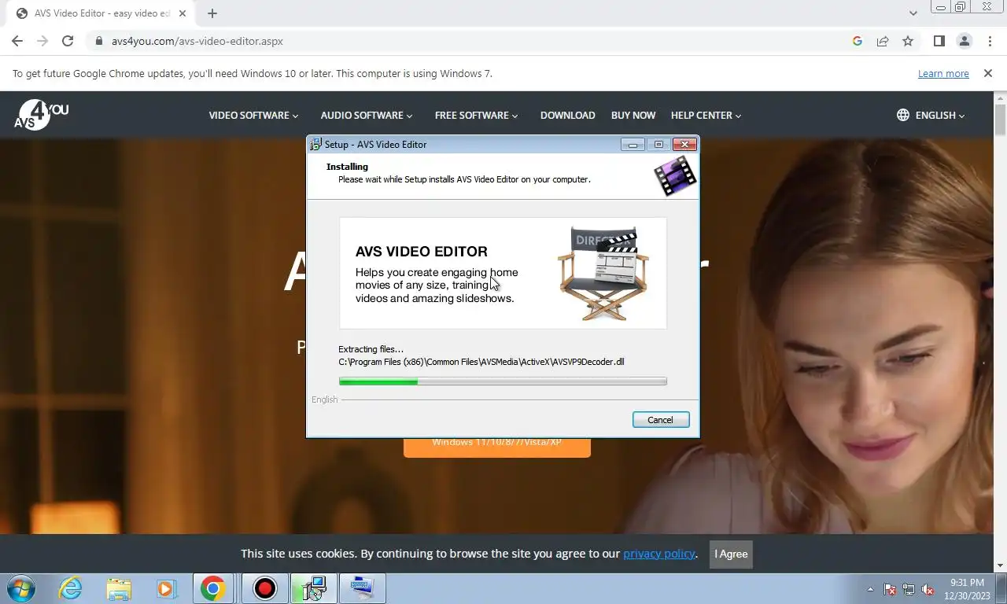Open Windows Explorer folder on taskbar
Image resolution: width=1007 pixels, height=604 pixels.
(119, 588)
